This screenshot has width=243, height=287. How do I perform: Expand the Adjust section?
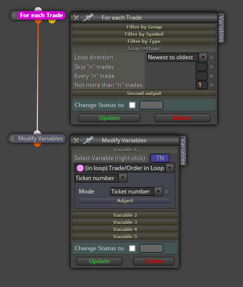[125, 201]
